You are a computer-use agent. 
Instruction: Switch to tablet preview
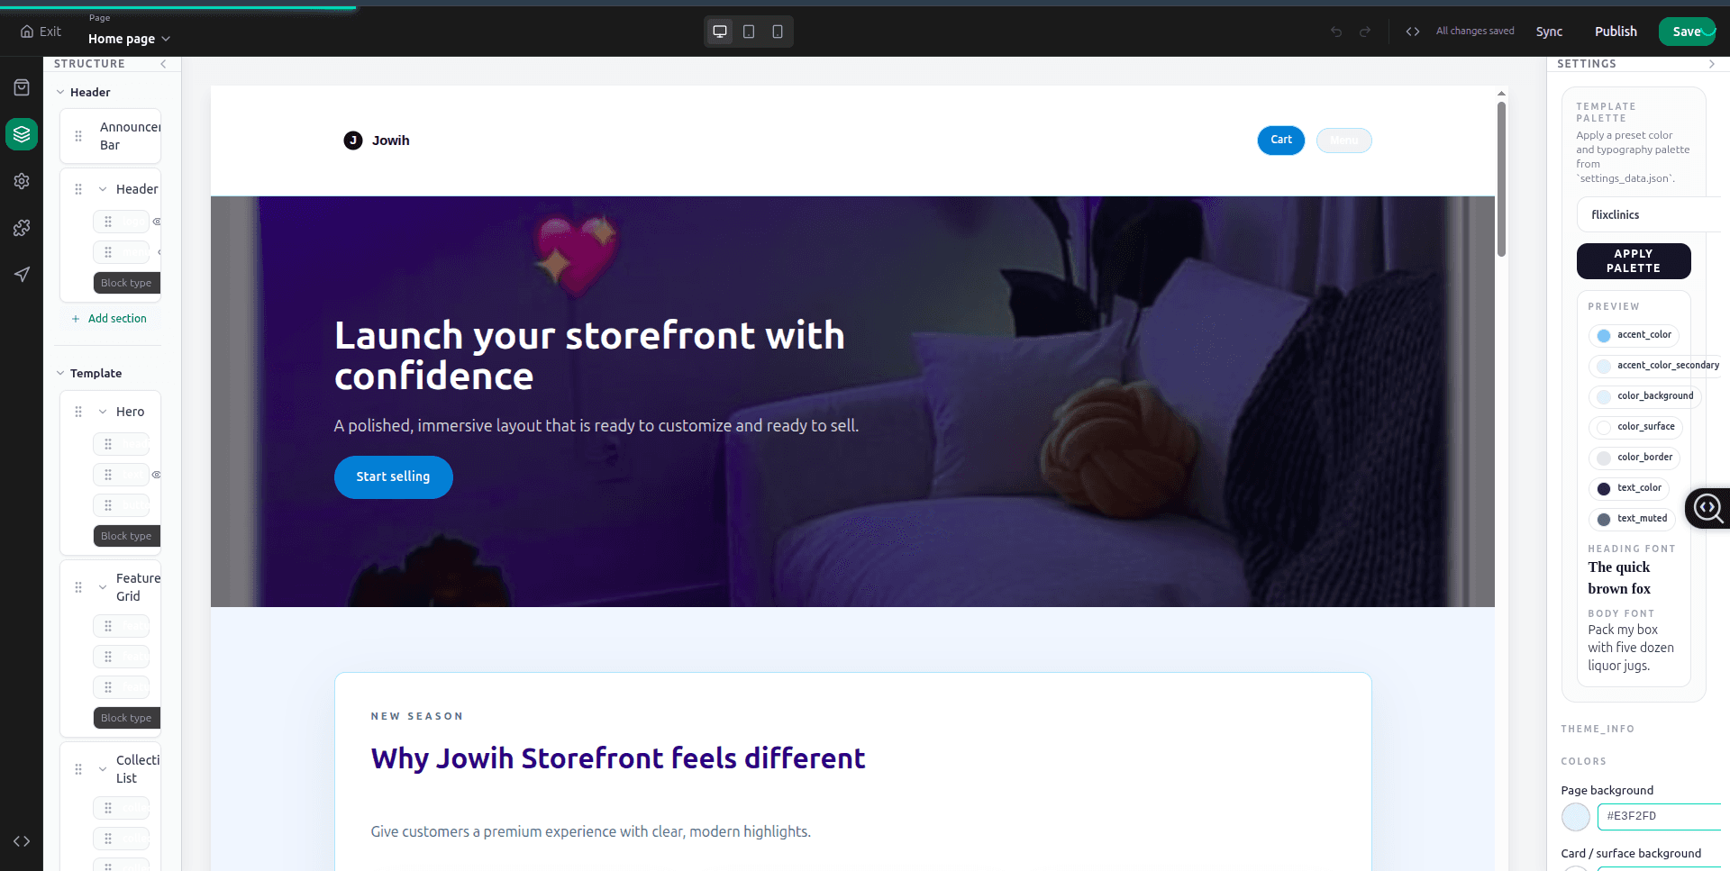749,32
